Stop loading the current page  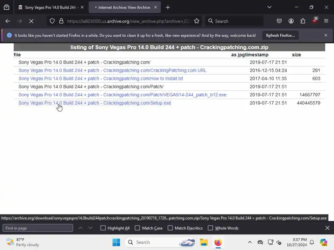[31, 21]
